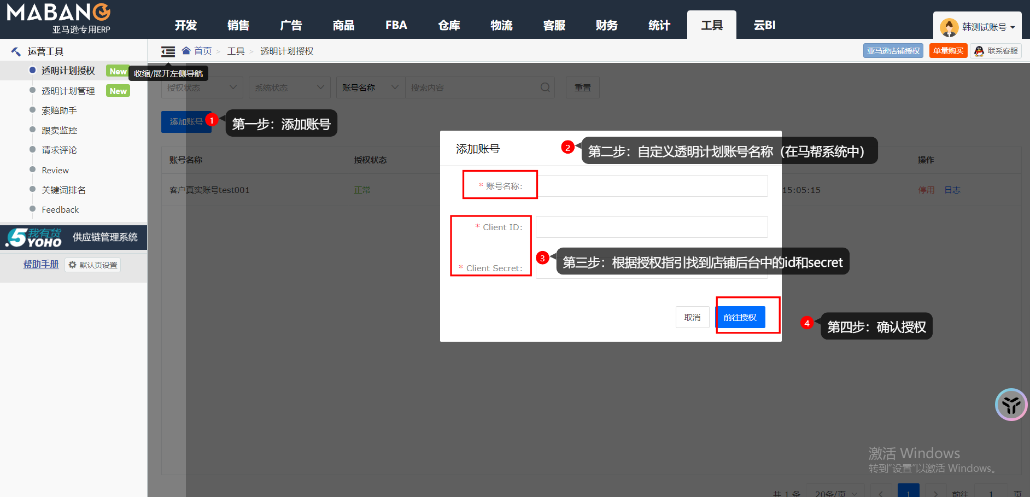Select the 透明计划管理 sidebar item
Image resolution: width=1030 pixels, height=497 pixels.
click(x=68, y=90)
